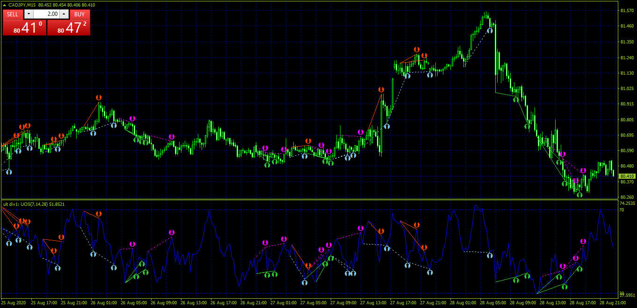Click the 26 Aug 17:00 time label
The width and height of the screenshot is (637, 308).
pos(224,303)
